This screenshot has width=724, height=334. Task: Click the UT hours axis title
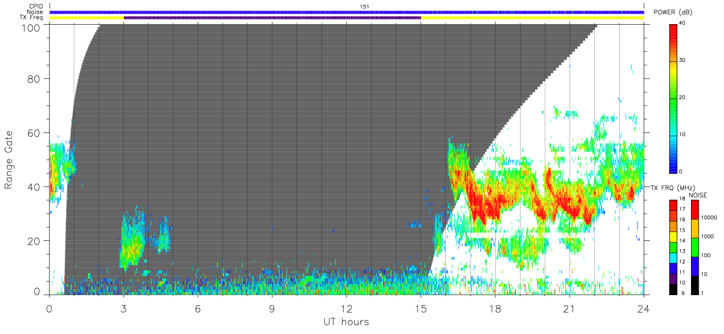click(x=346, y=322)
